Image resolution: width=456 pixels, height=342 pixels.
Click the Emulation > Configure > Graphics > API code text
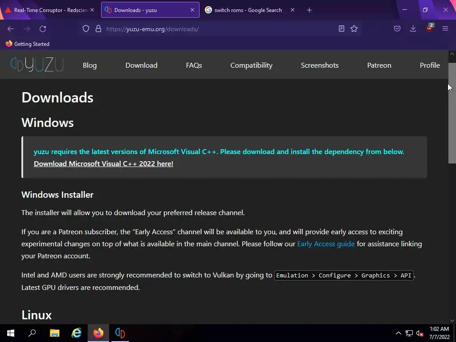point(344,275)
